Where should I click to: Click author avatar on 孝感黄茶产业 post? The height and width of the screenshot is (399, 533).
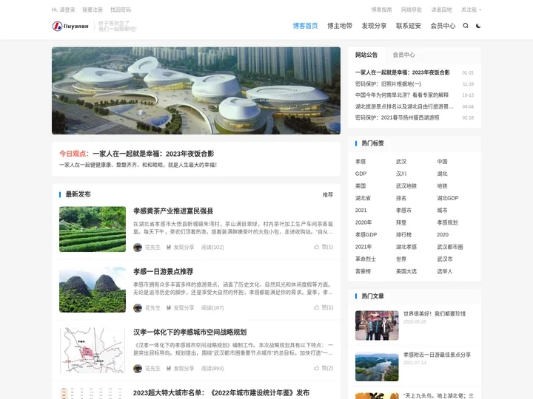(x=138, y=248)
